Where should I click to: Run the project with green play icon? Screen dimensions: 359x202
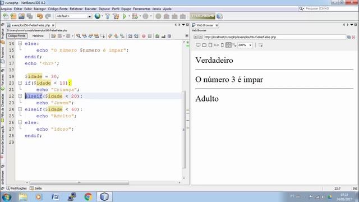(x=125, y=16)
